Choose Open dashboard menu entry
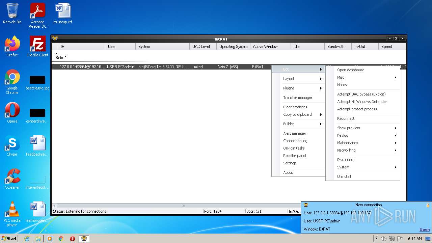This screenshot has width=432, height=243. tap(363, 70)
